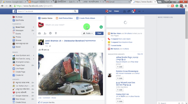The width and height of the screenshot is (188, 104).
Task: Open RJ Imran in left sidebar
Action: 19,17
